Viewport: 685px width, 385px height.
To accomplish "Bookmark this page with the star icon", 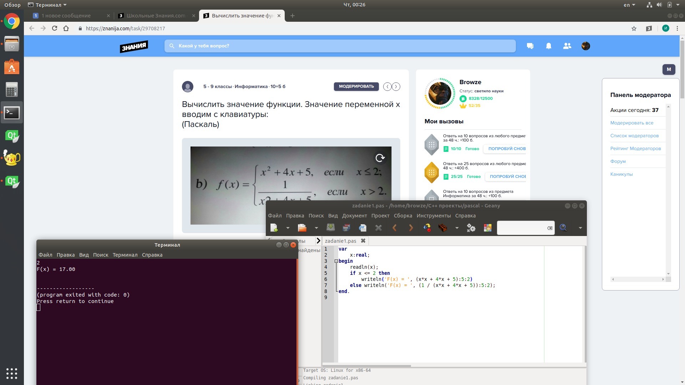I will [634, 29].
